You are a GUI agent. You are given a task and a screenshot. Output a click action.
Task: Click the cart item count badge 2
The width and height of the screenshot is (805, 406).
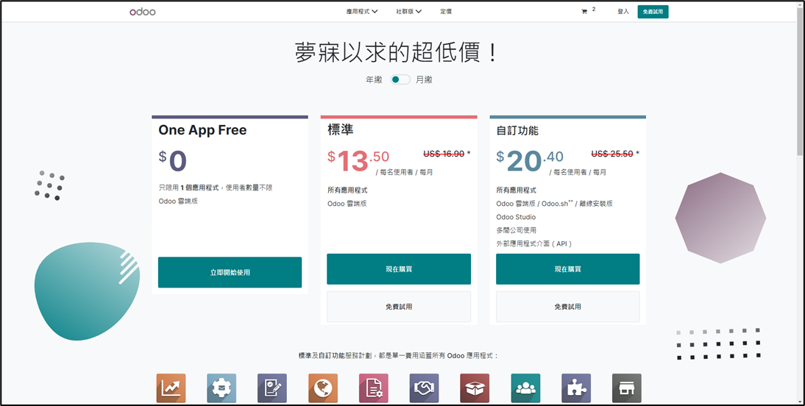(594, 10)
